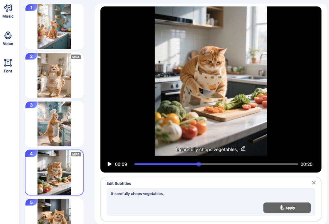Open the Font options
The height and width of the screenshot is (224, 329).
click(x=8, y=66)
